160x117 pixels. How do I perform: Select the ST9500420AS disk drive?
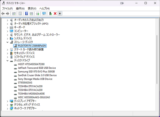(x=25, y=82)
